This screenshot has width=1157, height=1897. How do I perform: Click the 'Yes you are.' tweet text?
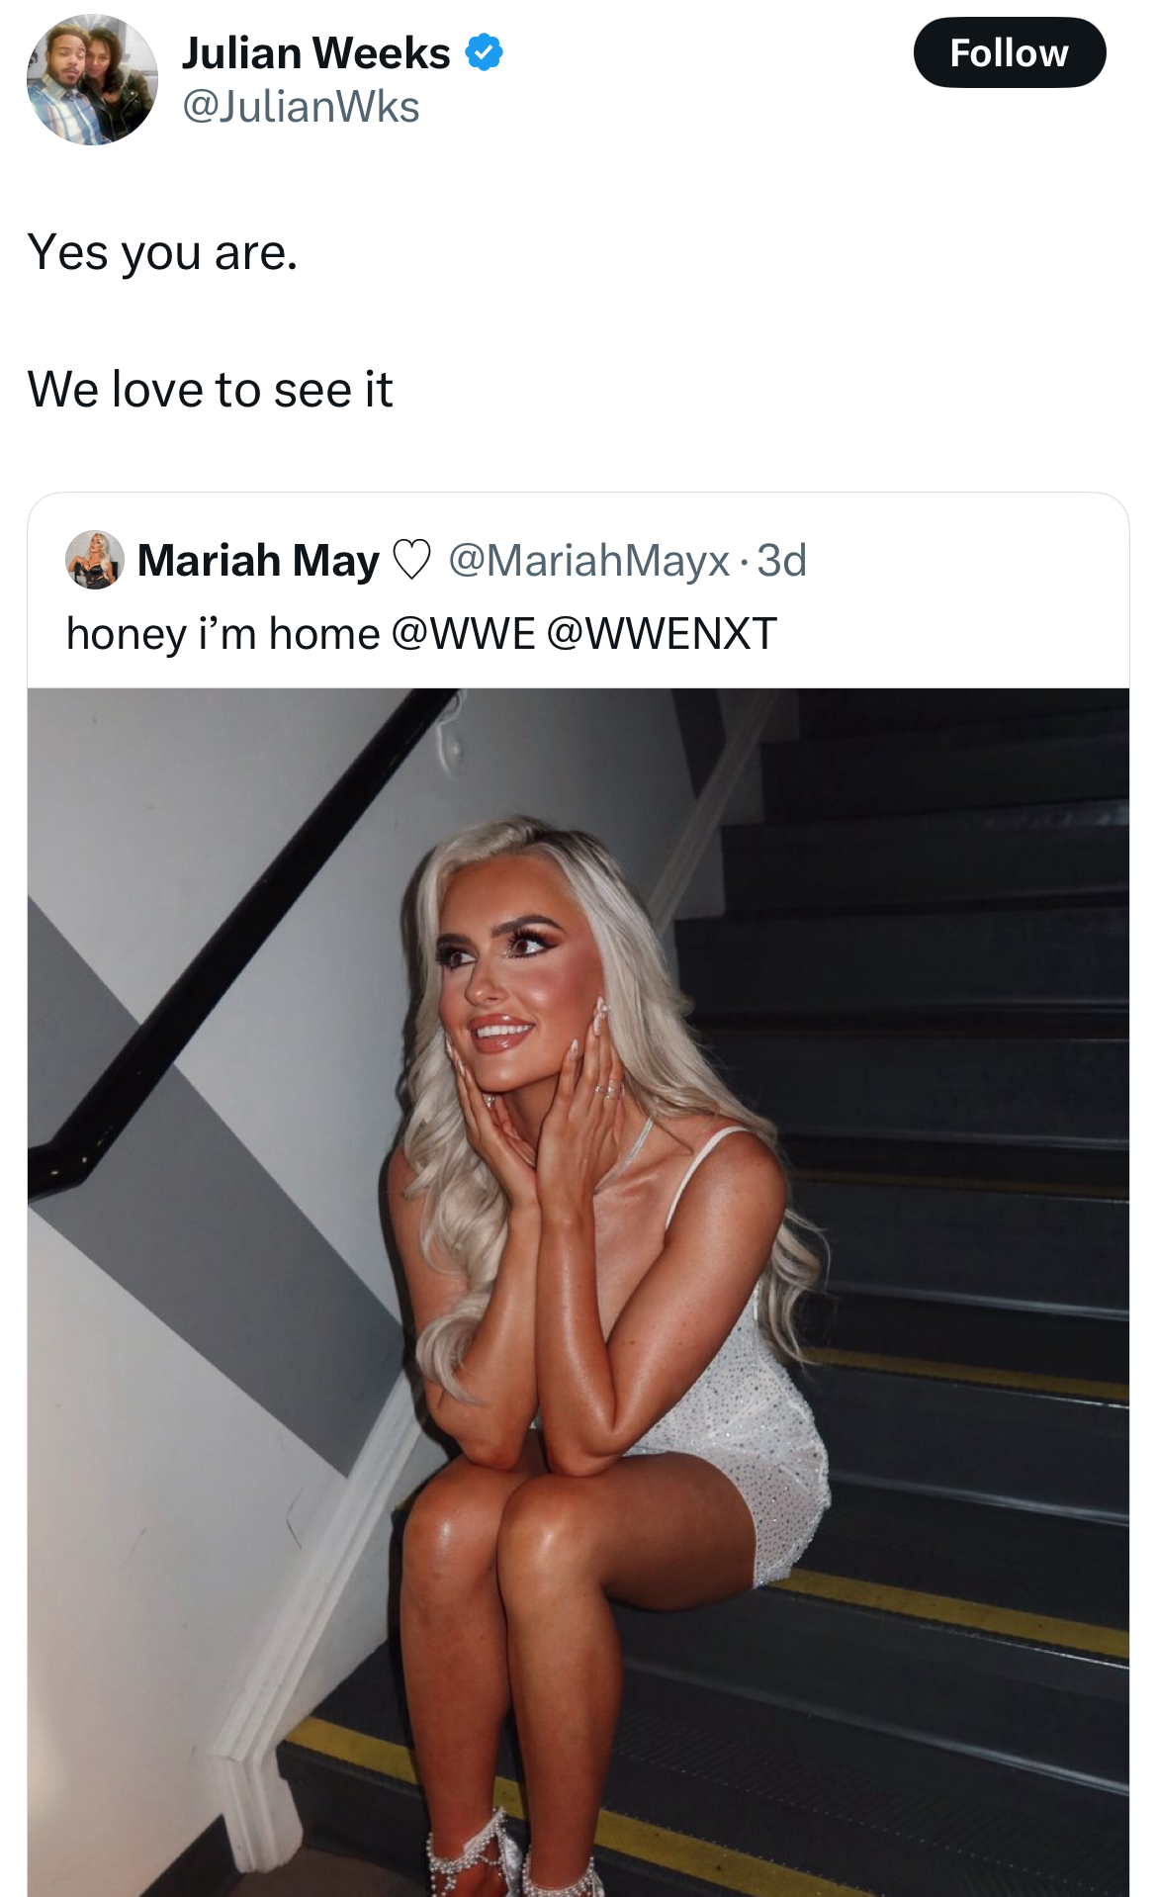tap(163, 252)
